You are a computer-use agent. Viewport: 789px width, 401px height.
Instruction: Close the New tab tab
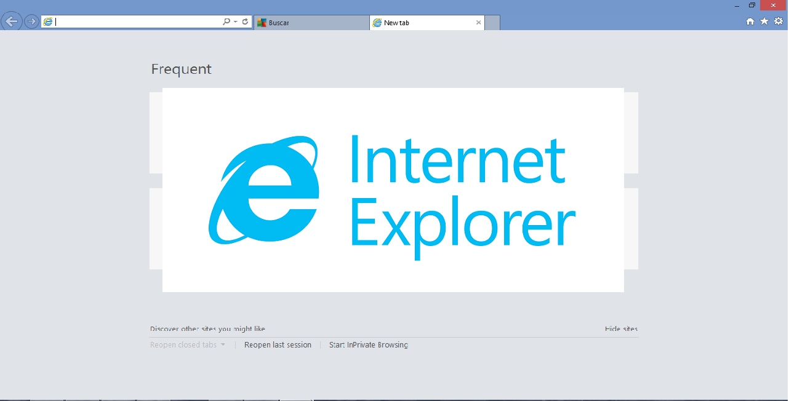point(478,23)
